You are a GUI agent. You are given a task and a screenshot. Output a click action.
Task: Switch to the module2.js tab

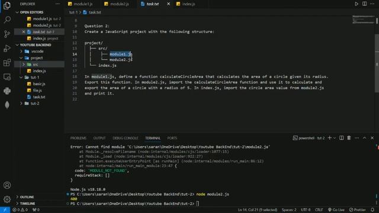tap(120, 4)
